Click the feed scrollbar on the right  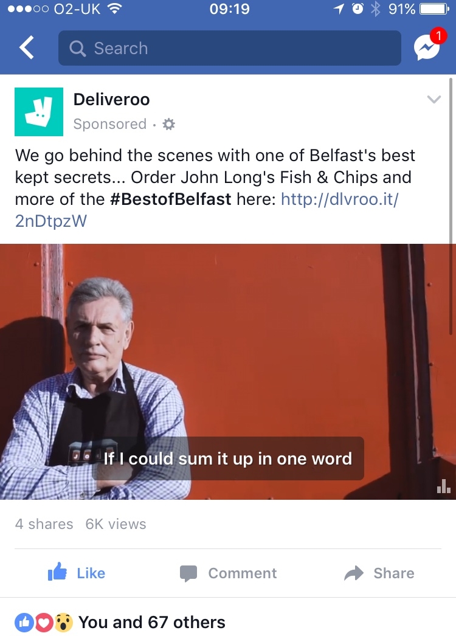coord(451,206)
